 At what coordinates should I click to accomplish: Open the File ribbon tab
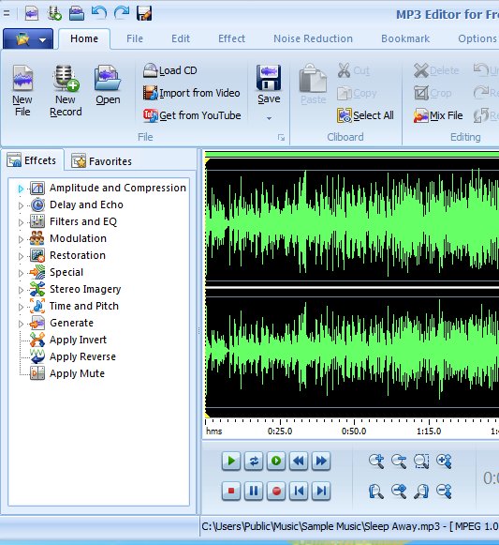[x=135, y=38]
